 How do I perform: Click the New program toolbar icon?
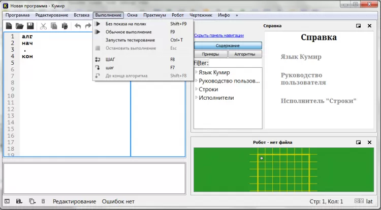9,26
